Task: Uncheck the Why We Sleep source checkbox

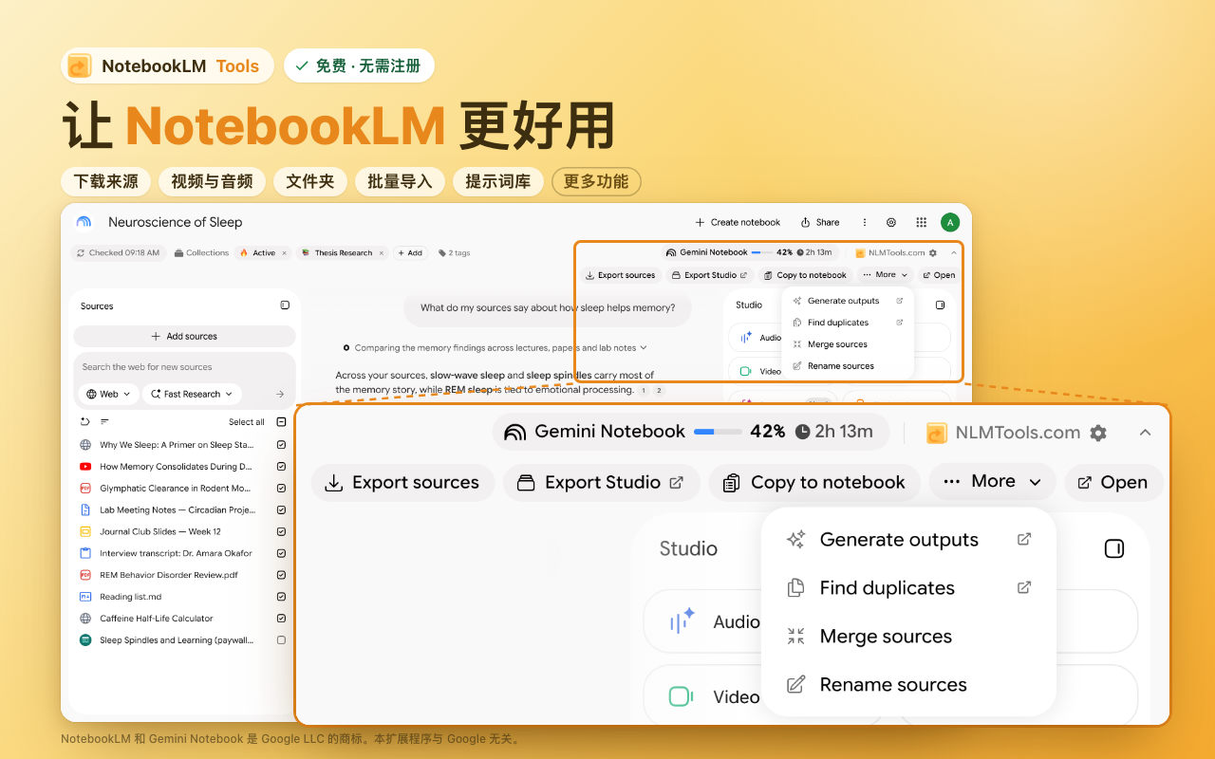Action: [x=281, y=445]
